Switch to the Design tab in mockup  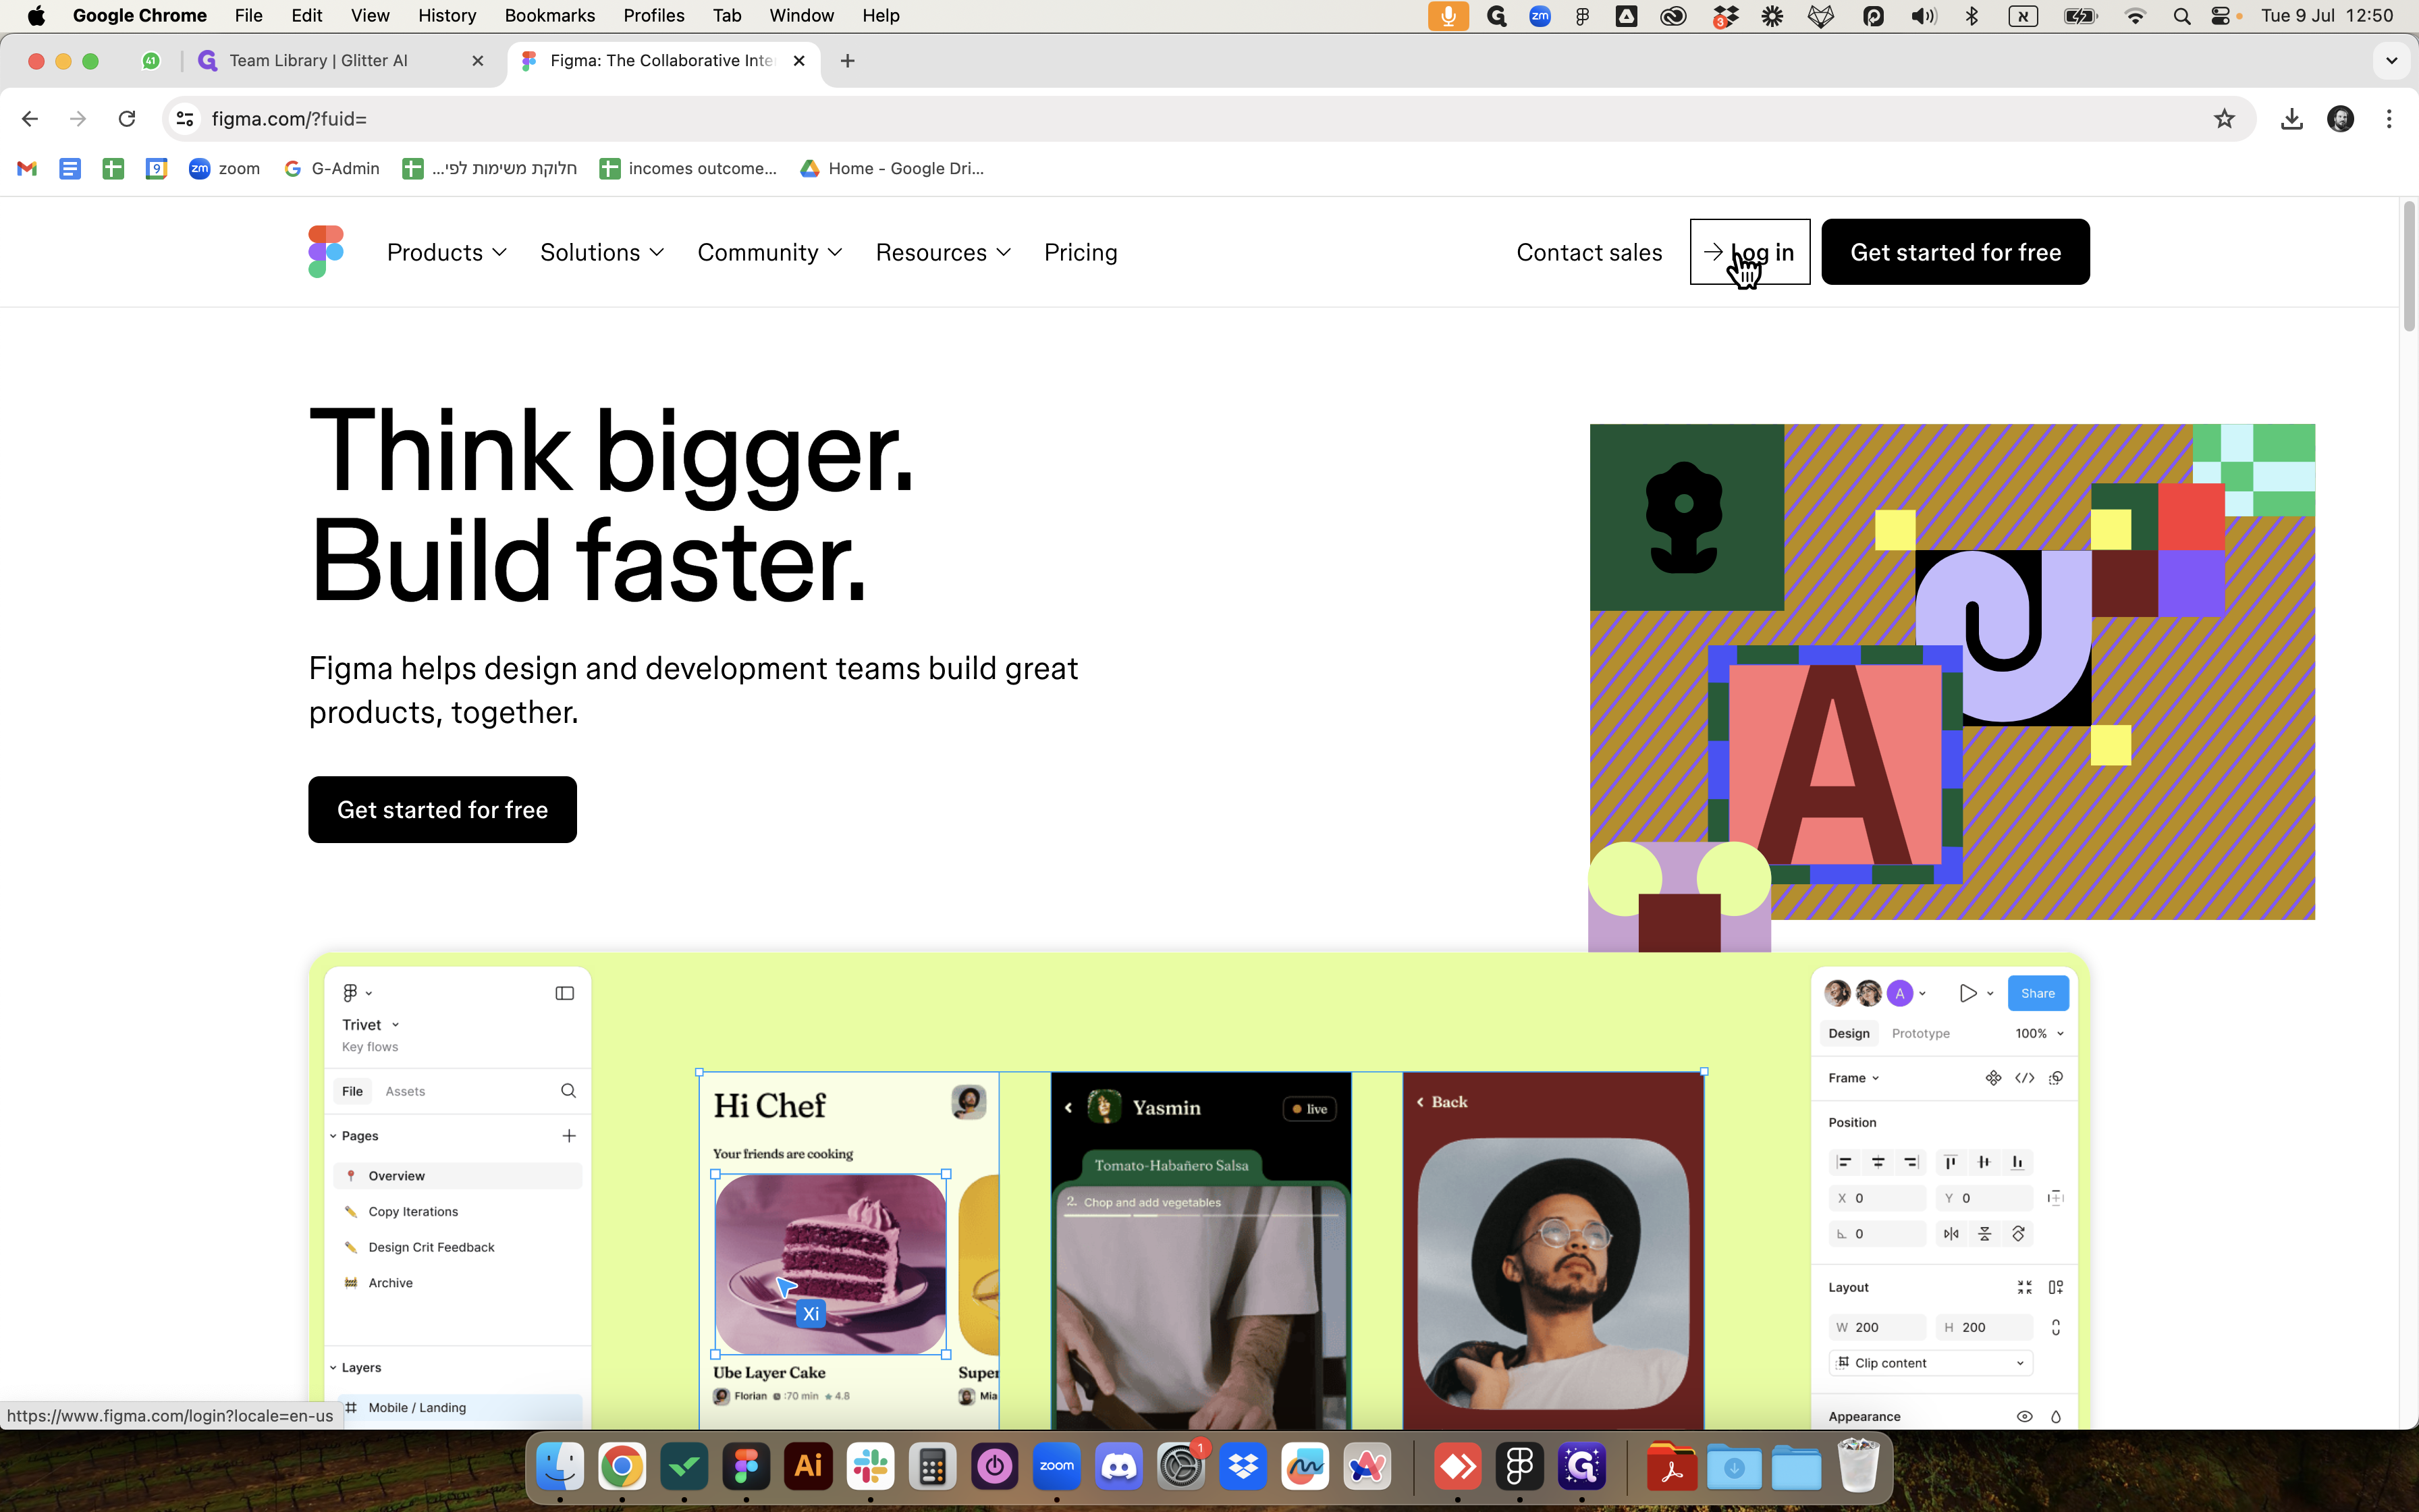coord(1849,1034)
